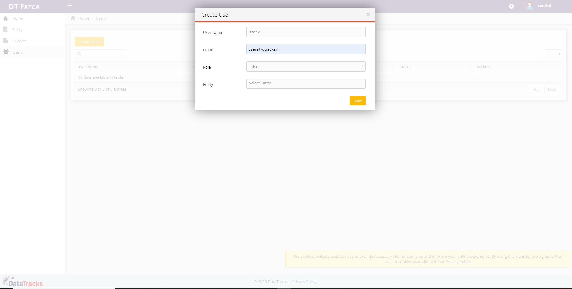
Task: Open Privacy Policy link in footer
Action: [304, 282]
